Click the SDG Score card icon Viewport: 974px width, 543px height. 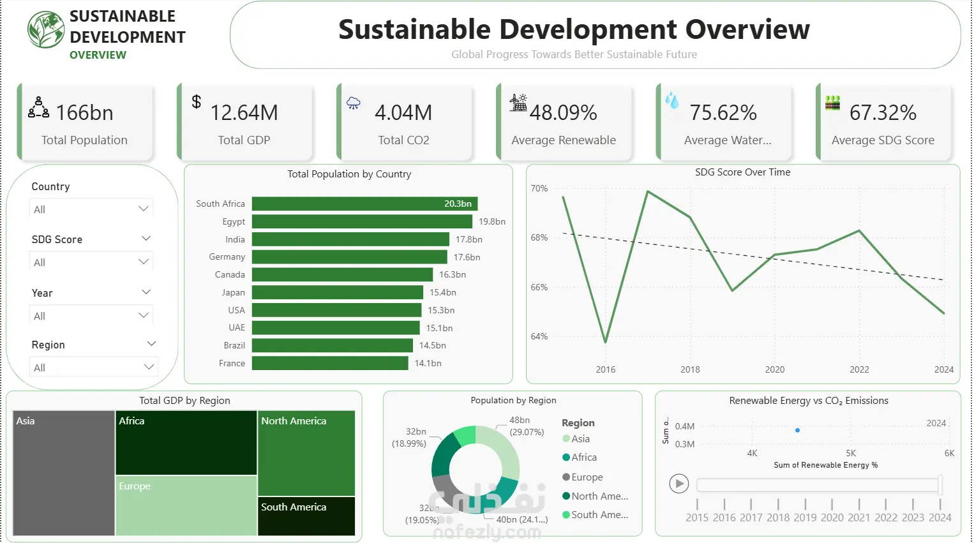click(832, 103)
